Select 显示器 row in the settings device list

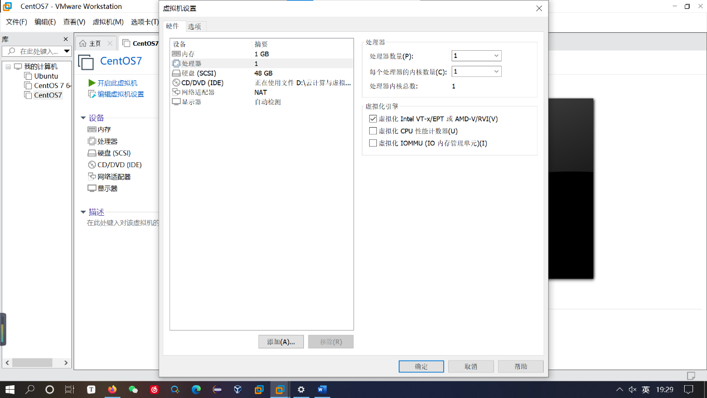coord(262,102)
